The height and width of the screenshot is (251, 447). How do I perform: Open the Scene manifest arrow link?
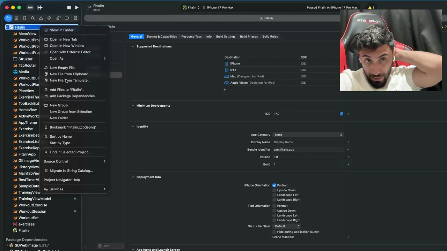pyautogui.click(x=348, y=237)
